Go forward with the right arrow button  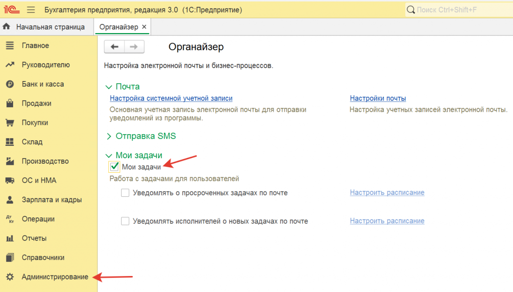134,47
